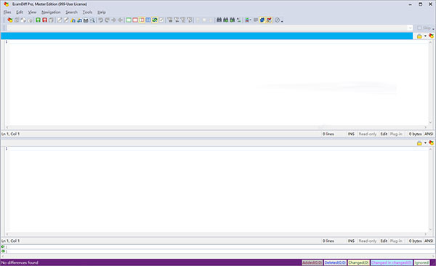Click the first filter funnel icon
The image size is (436, 266).
click(x=170, y=20)
